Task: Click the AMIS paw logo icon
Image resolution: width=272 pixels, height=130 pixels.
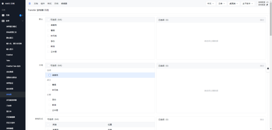Action: pyautogui.click(x=3, y=4)
